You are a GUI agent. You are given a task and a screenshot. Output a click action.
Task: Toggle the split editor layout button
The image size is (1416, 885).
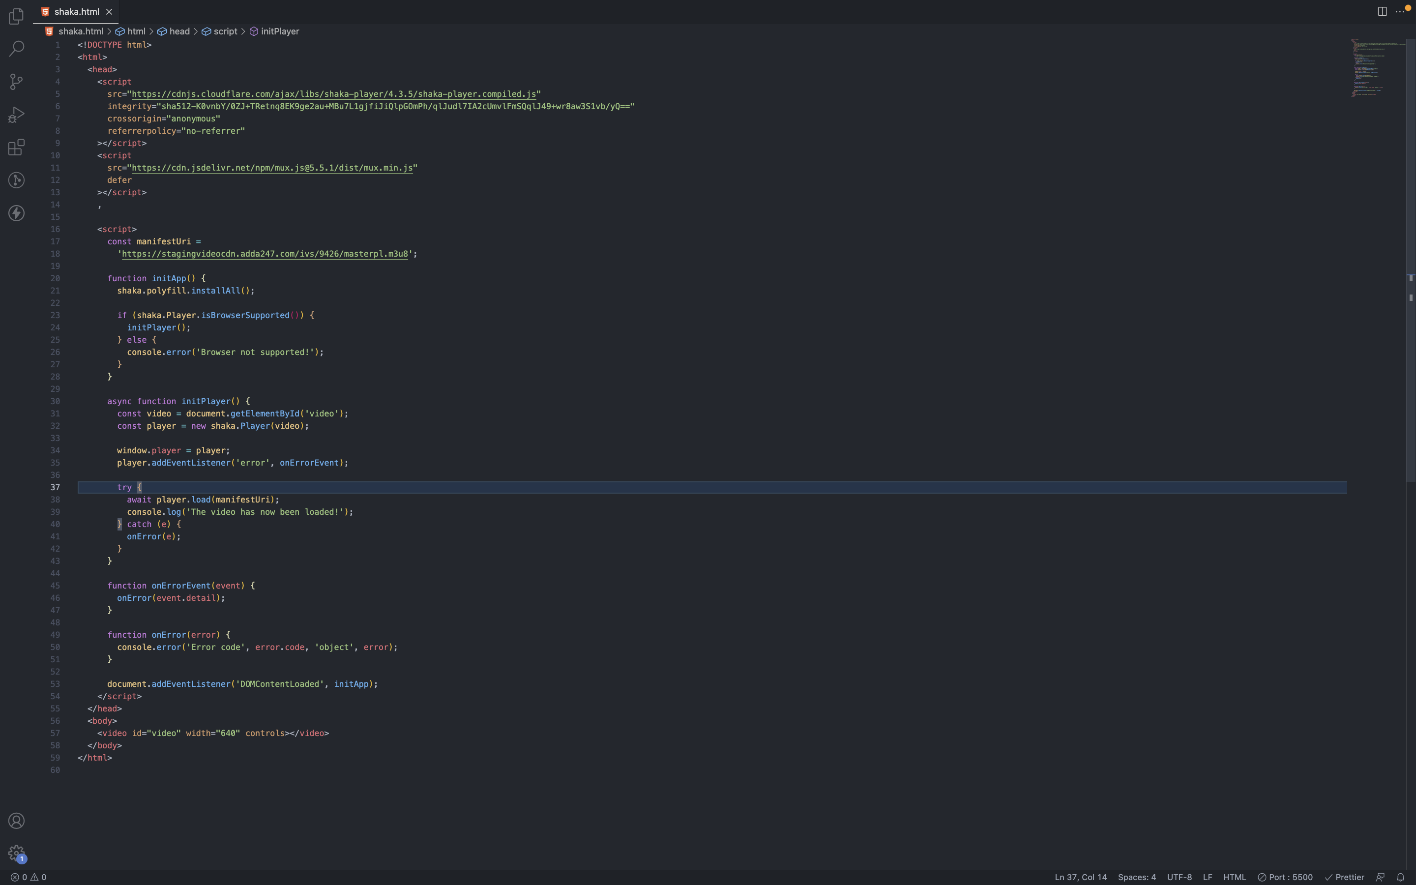(1382, 11)
